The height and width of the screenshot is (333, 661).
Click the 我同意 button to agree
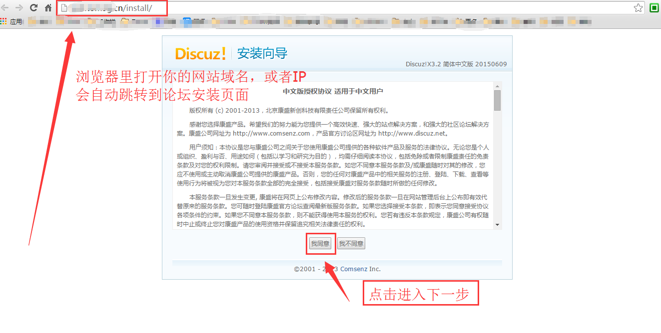pos(320,243)
